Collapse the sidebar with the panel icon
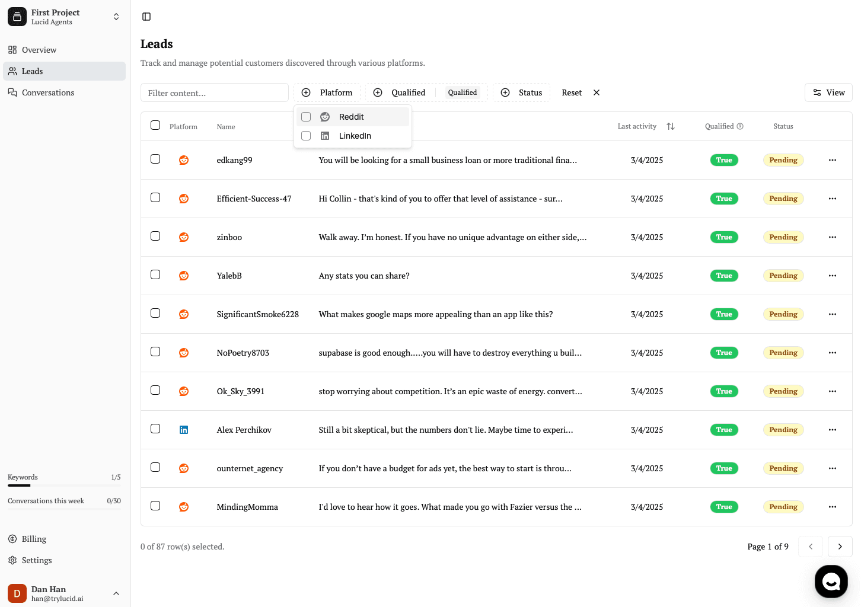This screenshot has height=607, width=861. 146,17
